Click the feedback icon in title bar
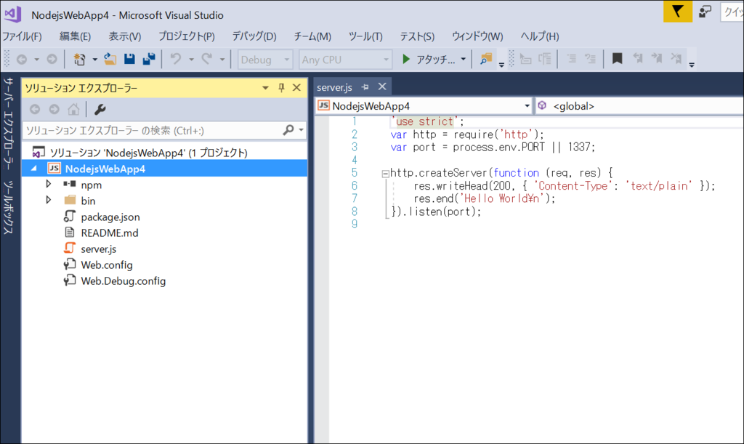744x444 pixels. (x=705, y=12)
